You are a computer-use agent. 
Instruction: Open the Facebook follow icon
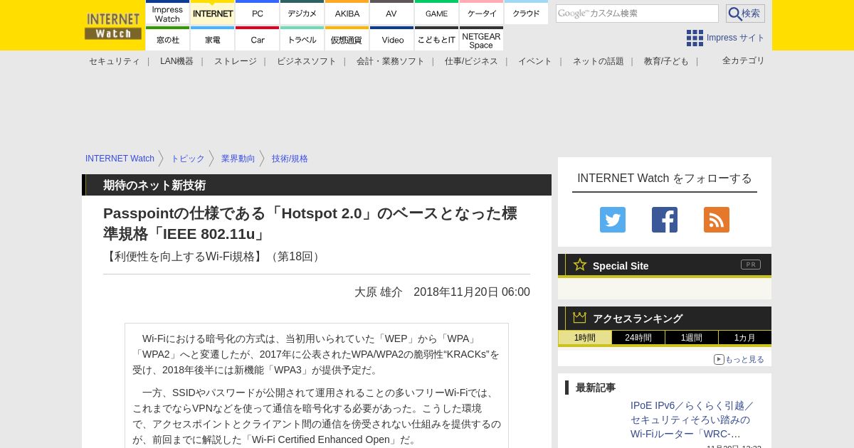coord(665,220)
